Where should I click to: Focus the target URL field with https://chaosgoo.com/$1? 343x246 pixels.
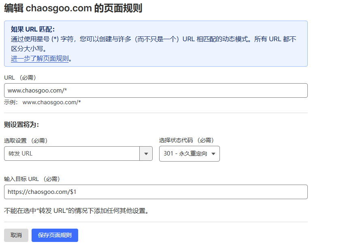156,192
